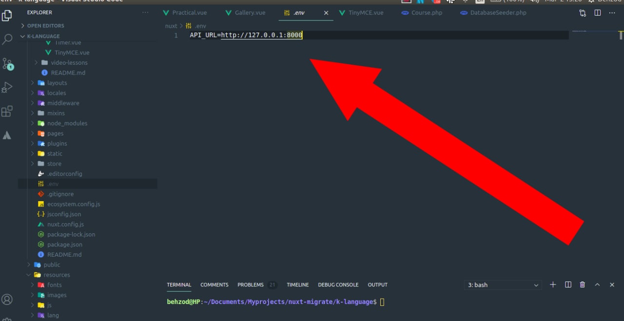Click the http://127.0.0.1:8000 URL in editor
The height and width of the screenshot is (321, 624).
(x=262, y=36)
